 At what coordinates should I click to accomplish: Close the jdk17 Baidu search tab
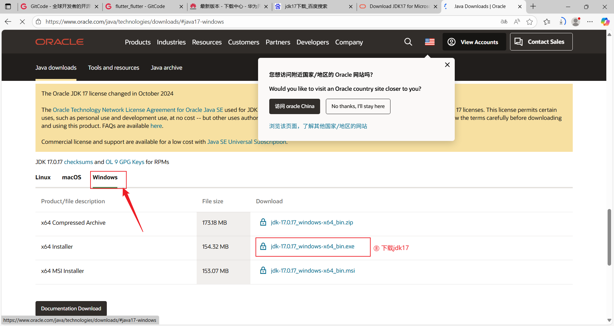pyautogui.click(x=351, y=6)
